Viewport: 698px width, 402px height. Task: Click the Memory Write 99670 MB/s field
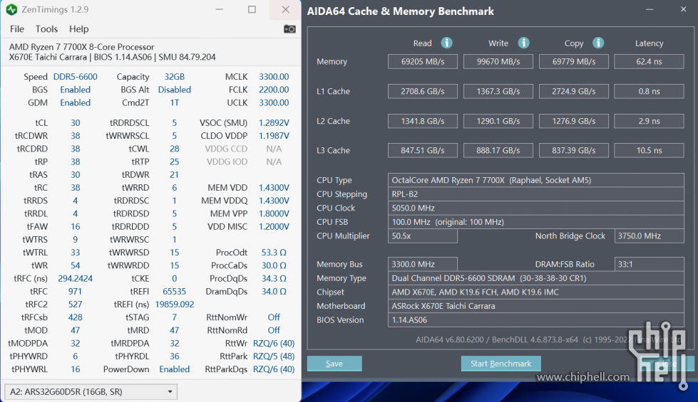tap(498, 61)
